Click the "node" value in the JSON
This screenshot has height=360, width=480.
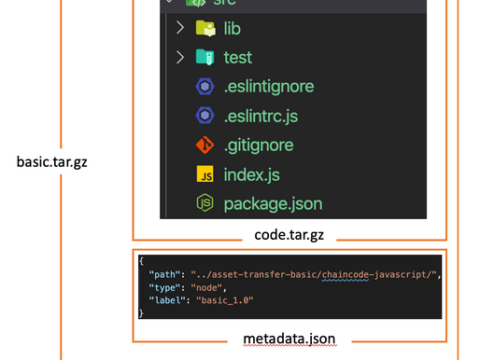coord(206,288)
